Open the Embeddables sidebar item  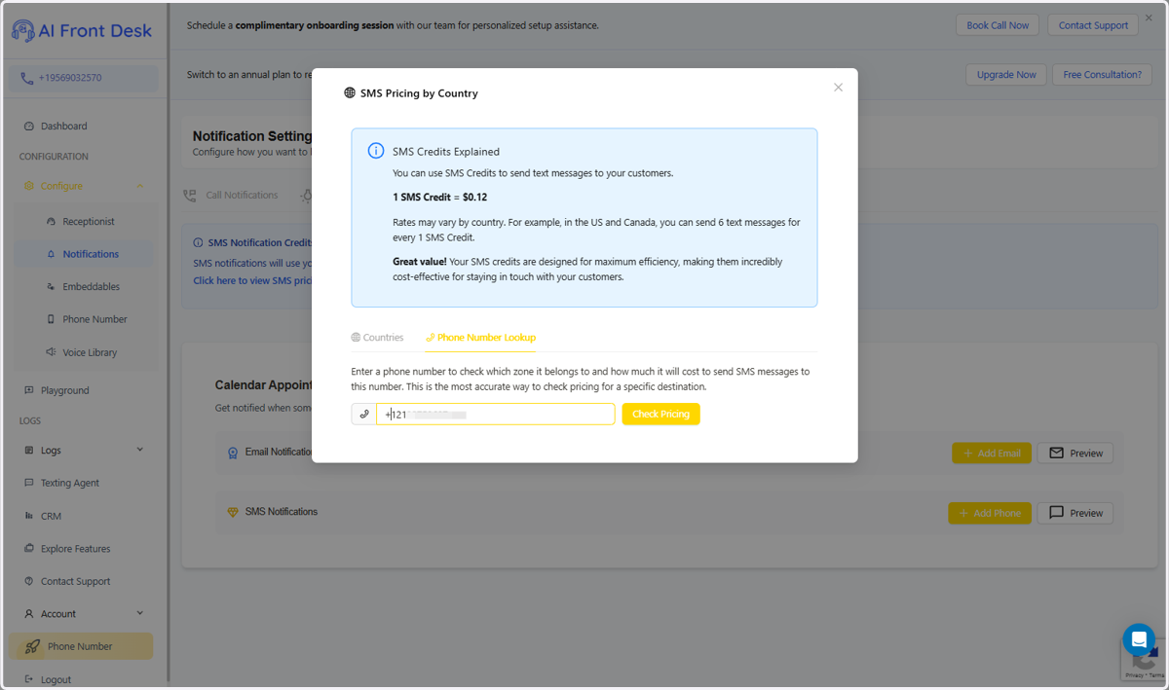tap(91, 287)
